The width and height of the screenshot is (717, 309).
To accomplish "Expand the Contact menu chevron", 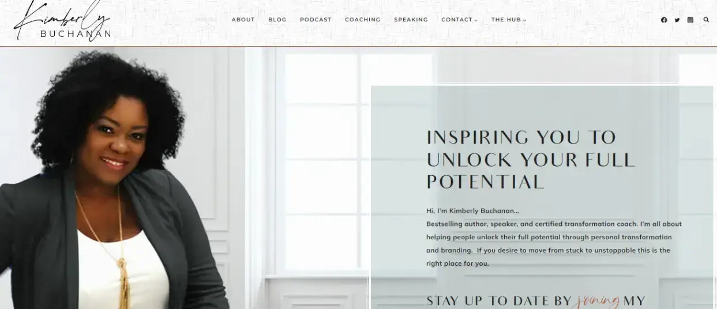I will [476, 20].
